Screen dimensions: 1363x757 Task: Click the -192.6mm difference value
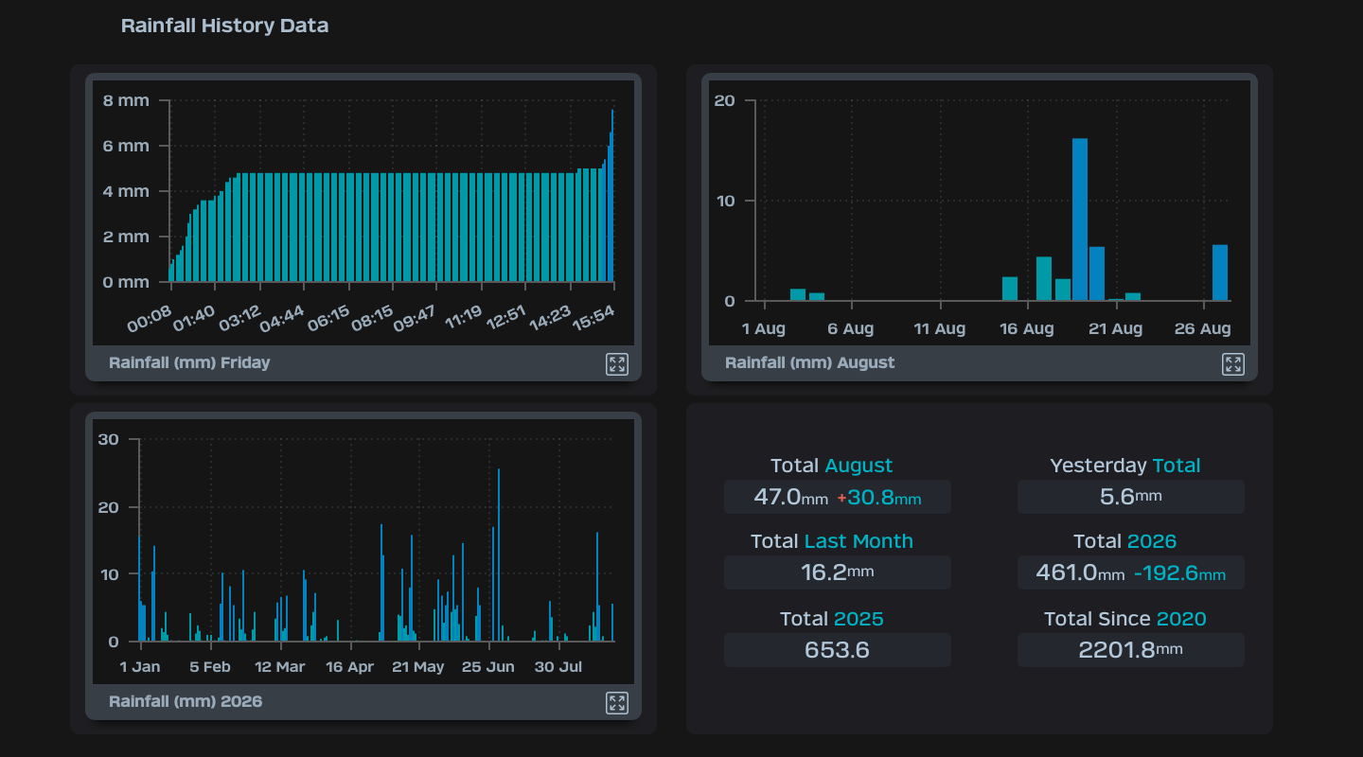point(1179,572)
